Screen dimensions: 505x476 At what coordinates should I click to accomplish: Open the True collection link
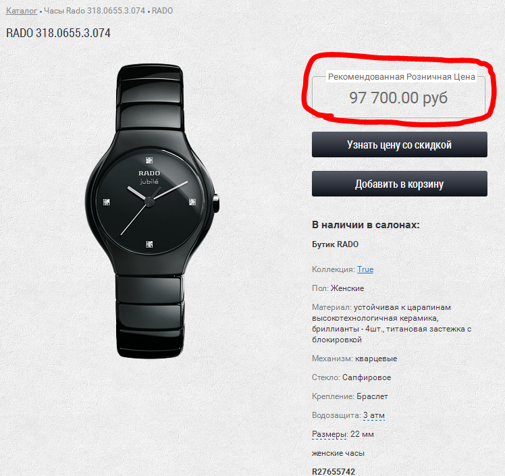pyautogui.click(x=365, y=269)
